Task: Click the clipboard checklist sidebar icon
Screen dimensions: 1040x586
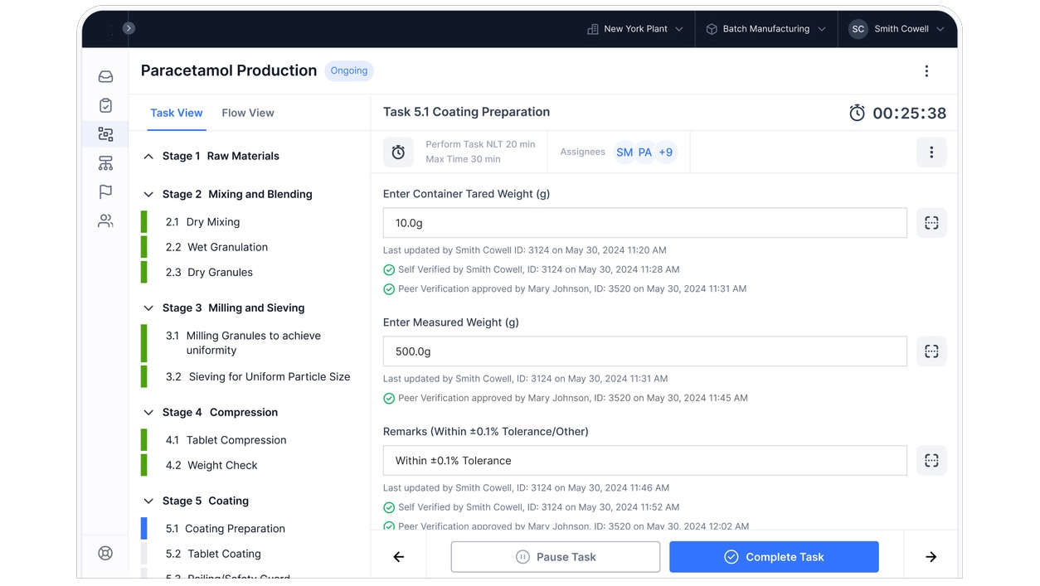Action: (x=105, y=105)
